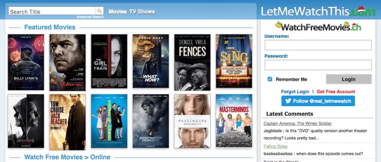
Task: Click the Login button
Action: (x=349, y=79)
